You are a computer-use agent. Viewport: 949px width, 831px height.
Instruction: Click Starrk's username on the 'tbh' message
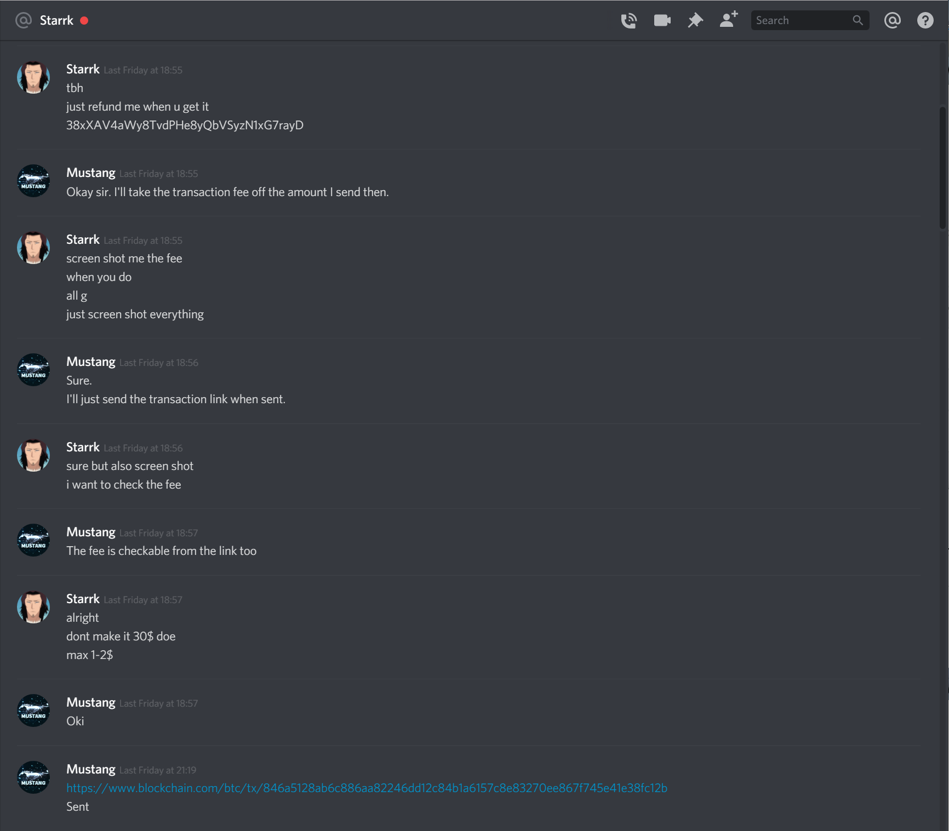(x=83, y=69)
